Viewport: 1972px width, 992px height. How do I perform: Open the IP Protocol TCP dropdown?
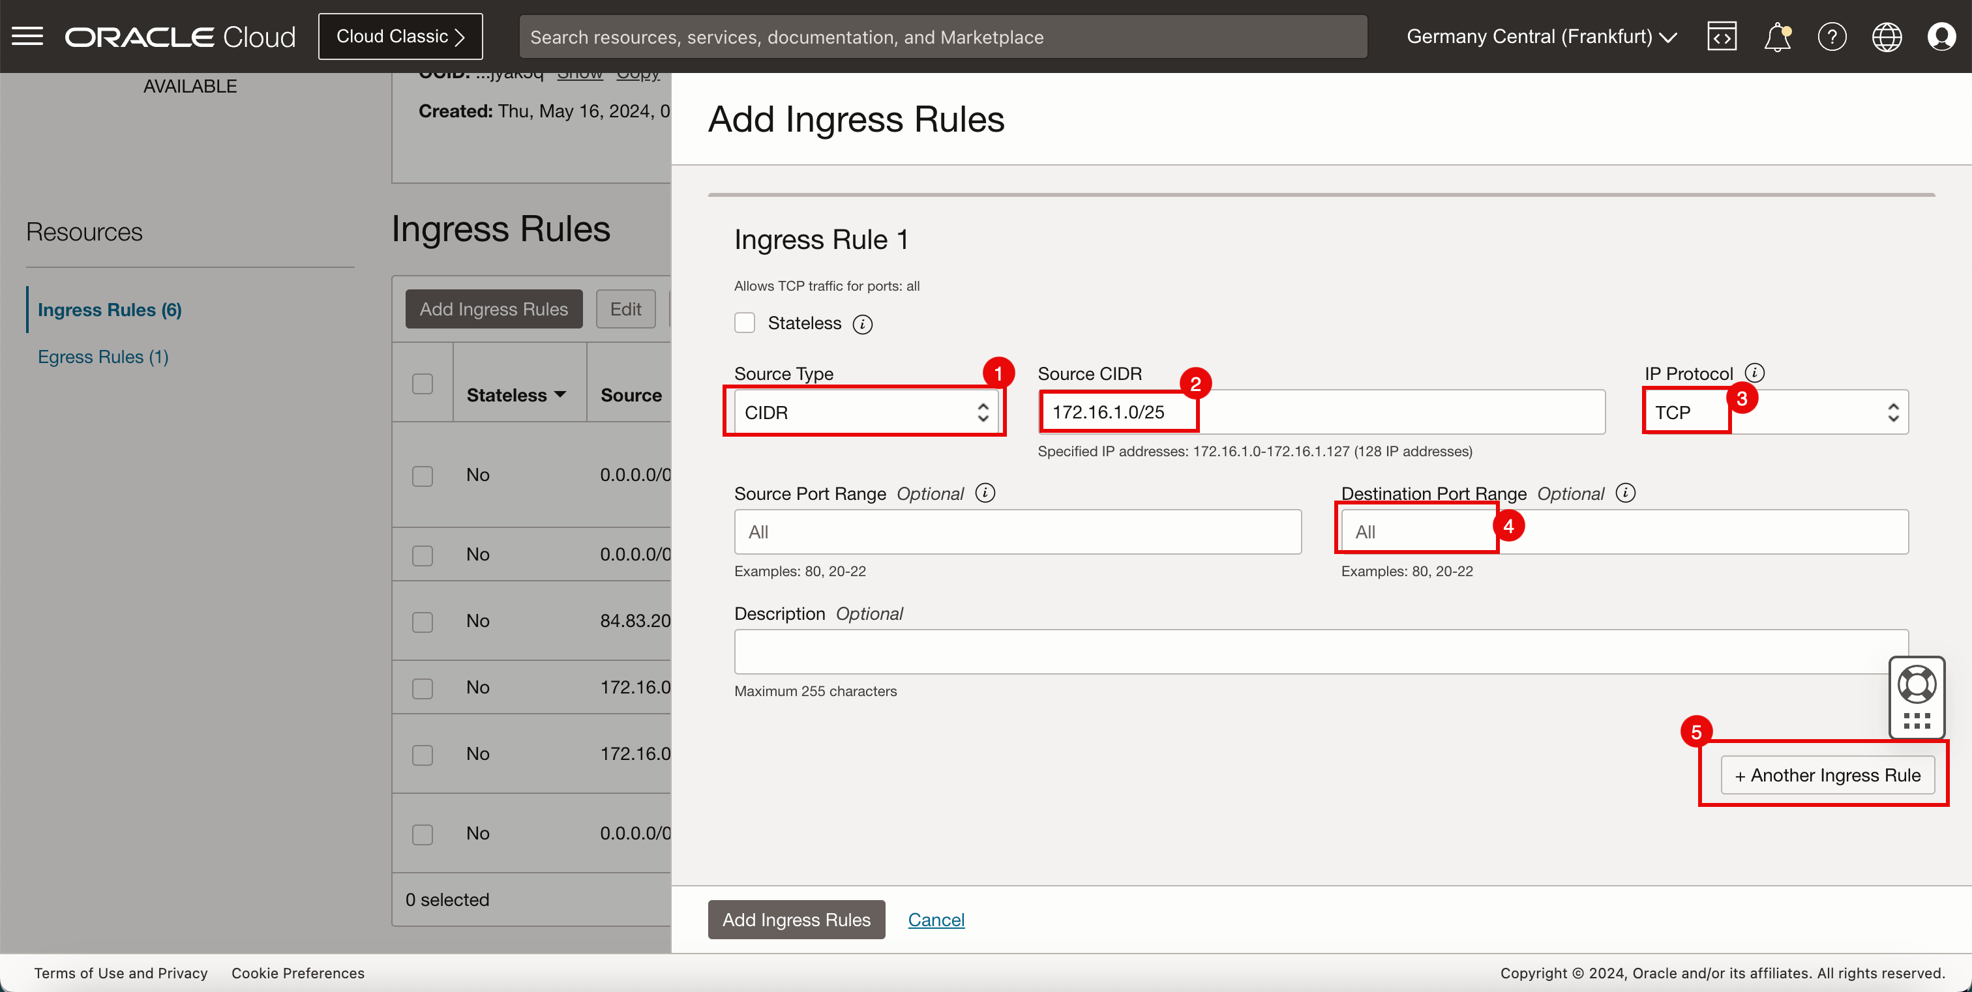click(x=1776, y=413)
